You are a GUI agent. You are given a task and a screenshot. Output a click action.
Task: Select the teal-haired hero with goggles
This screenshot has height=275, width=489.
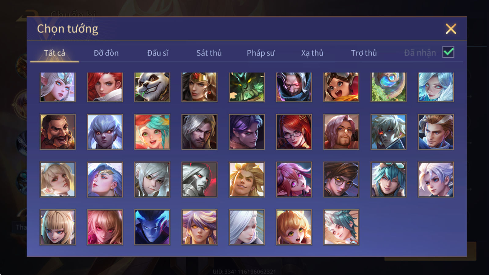tap(388, 180)
